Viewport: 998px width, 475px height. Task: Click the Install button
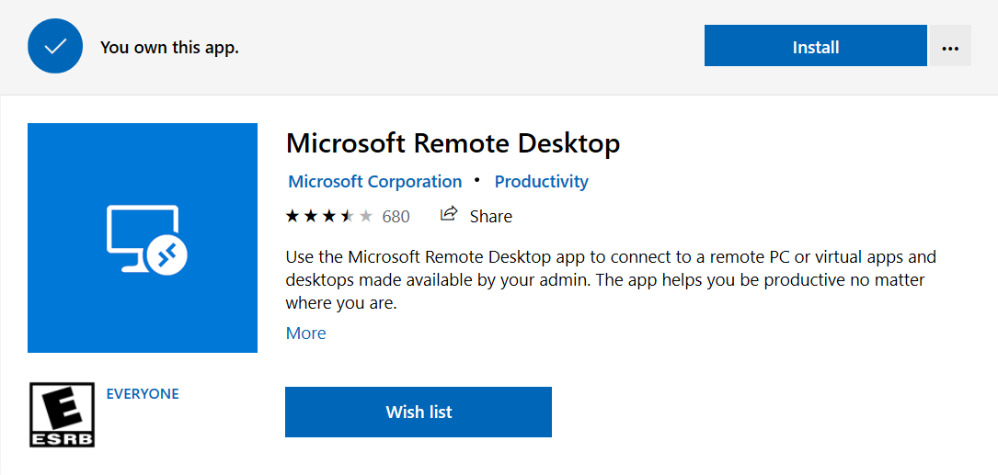(x=815, y=46)
